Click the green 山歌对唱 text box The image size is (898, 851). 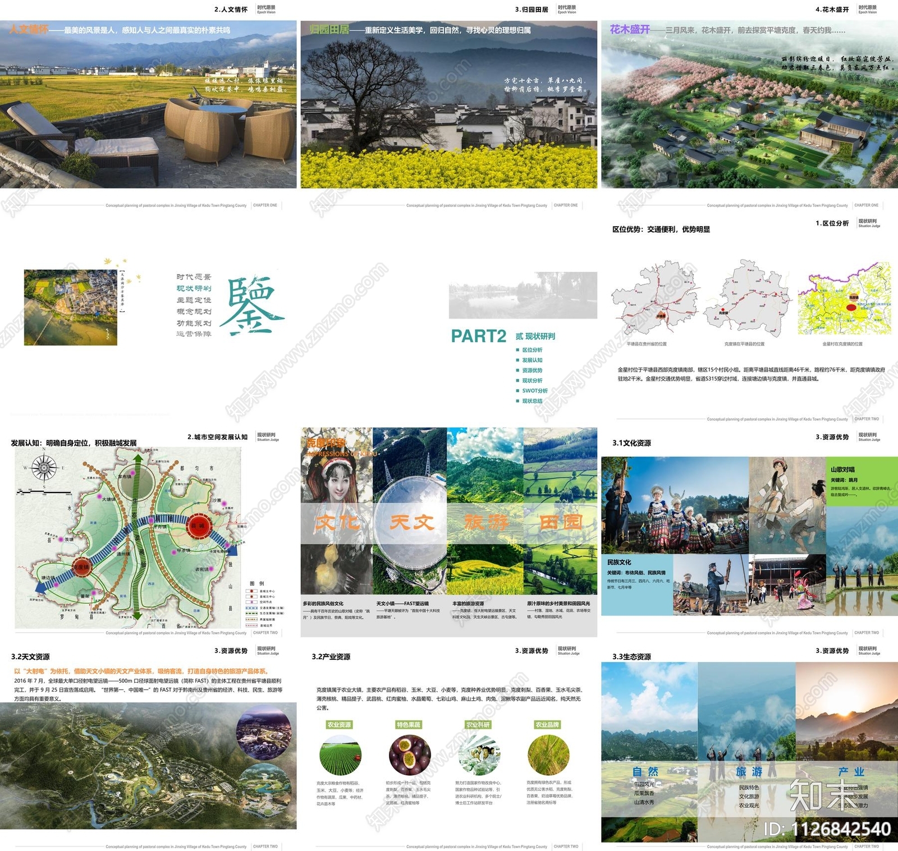pos(862,481)
